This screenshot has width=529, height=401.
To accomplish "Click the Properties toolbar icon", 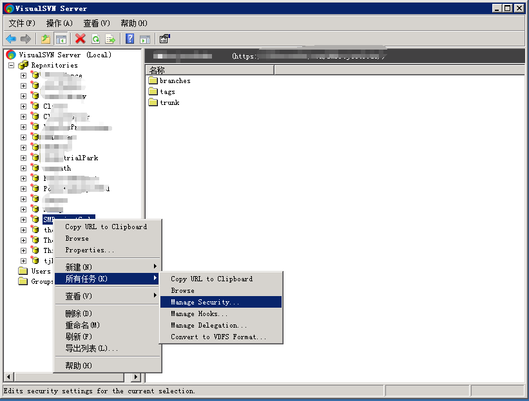I will [165, 39].
